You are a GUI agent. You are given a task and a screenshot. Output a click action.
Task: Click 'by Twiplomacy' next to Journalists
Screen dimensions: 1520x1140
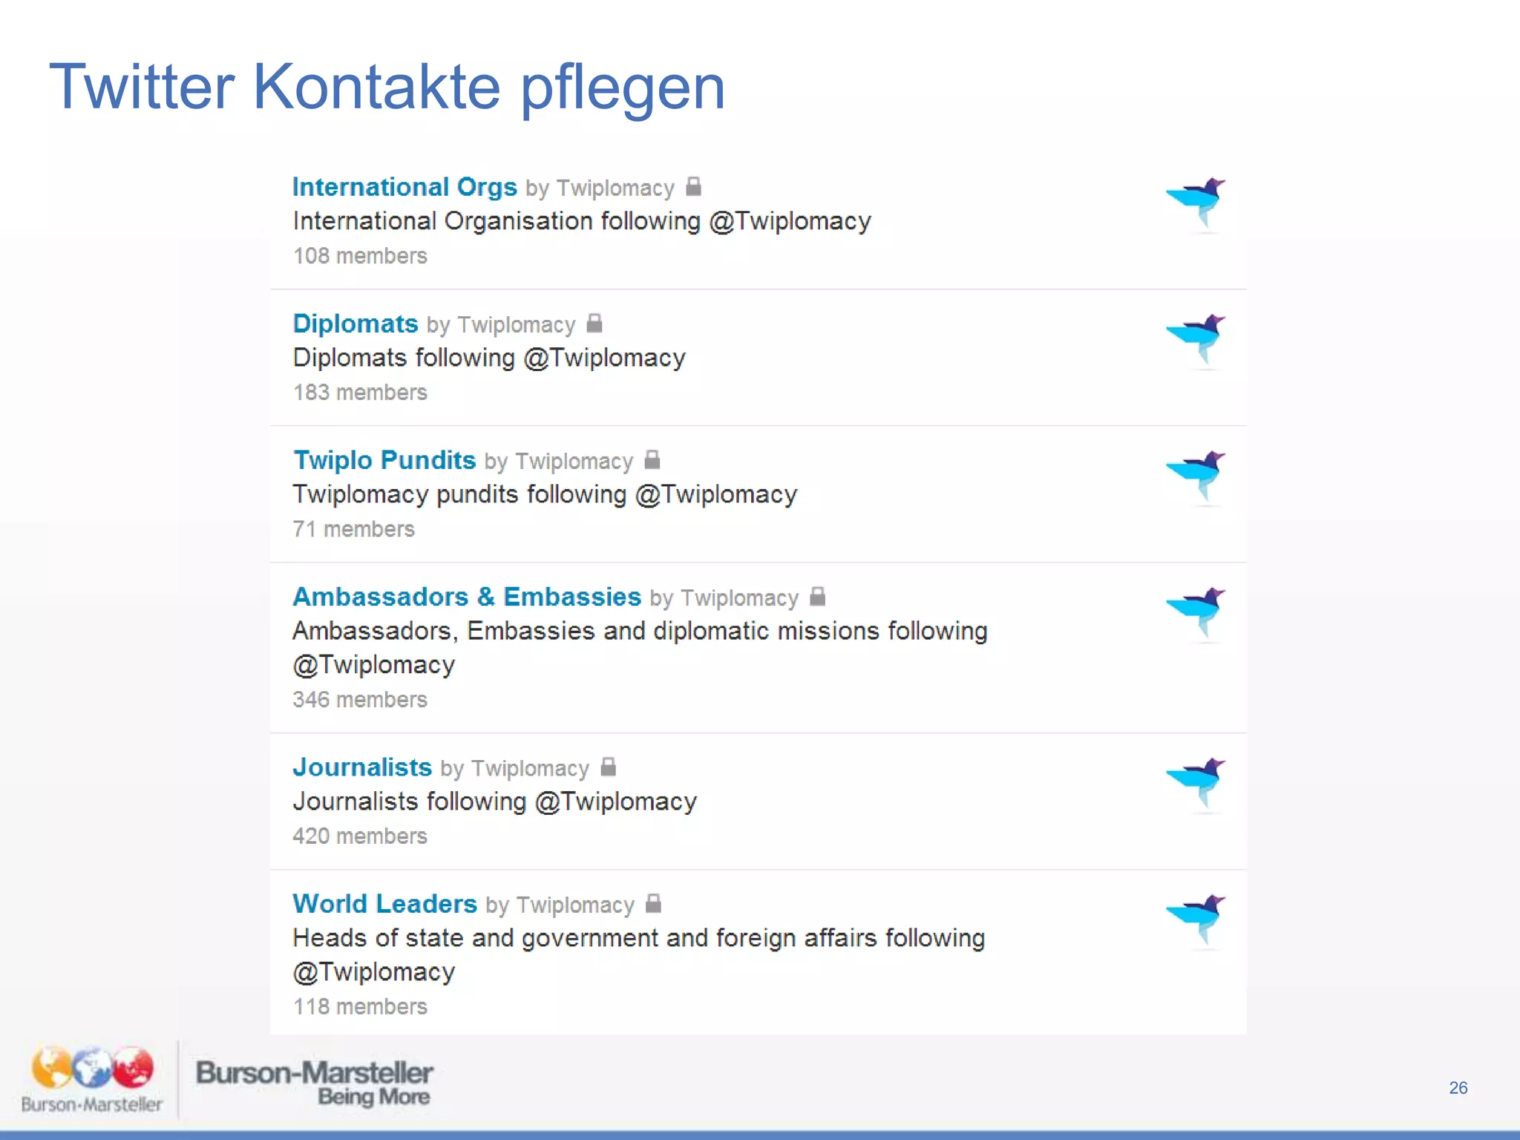click(x=515, y=769)
